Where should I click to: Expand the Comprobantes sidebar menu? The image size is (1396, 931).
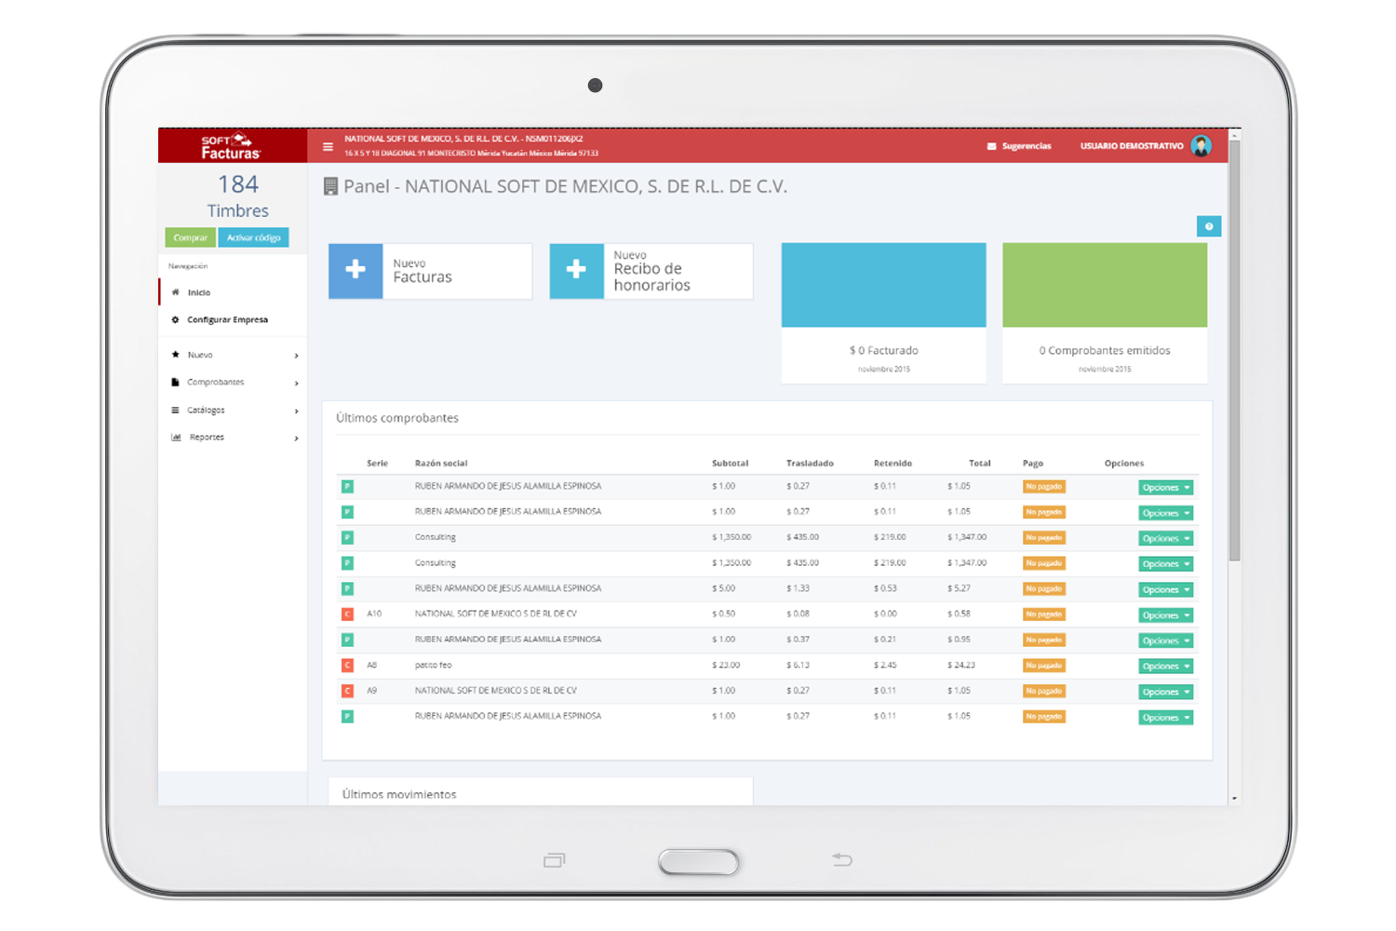(x=233, y=383)
